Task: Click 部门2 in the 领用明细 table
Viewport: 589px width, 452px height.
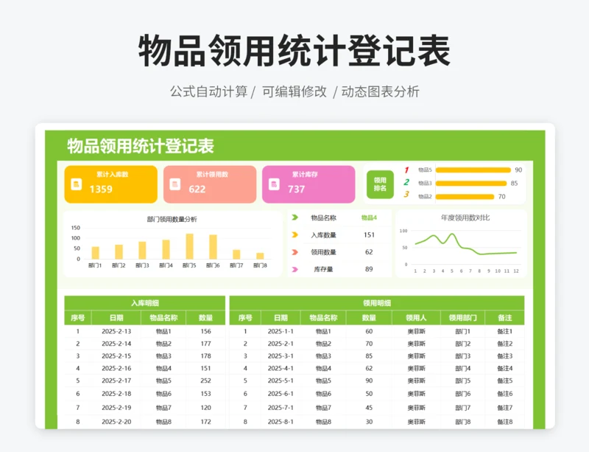Action: pos(463,344)
